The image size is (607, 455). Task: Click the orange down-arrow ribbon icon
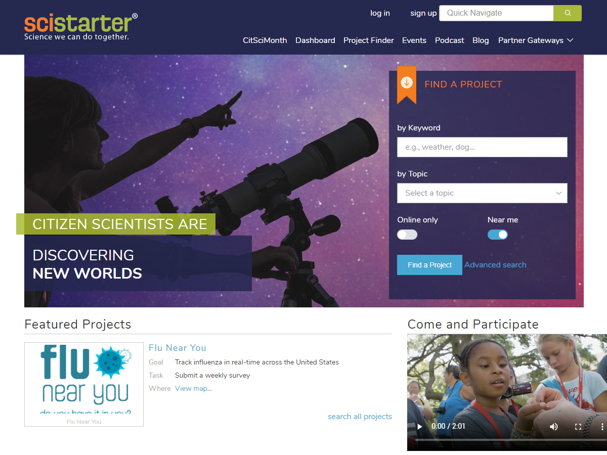click(x=407, y=83)
